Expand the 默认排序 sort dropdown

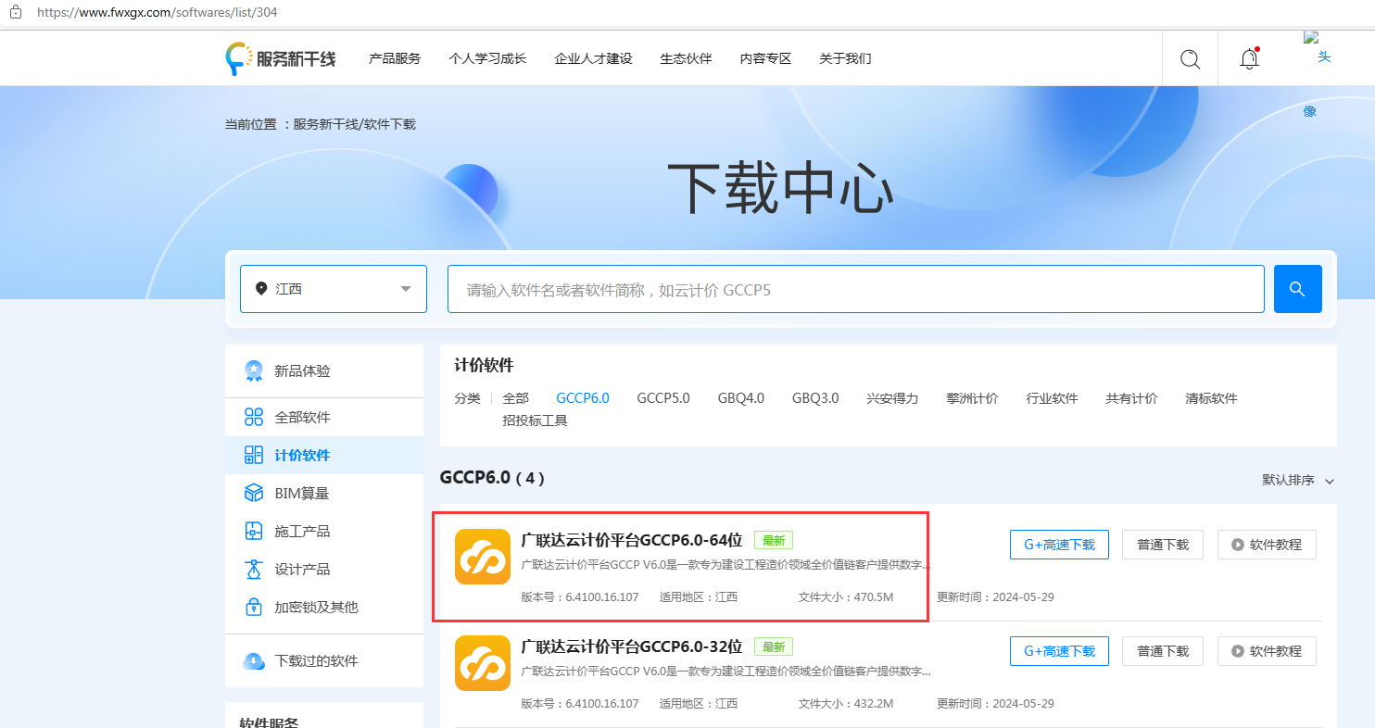click(1298, 480)
